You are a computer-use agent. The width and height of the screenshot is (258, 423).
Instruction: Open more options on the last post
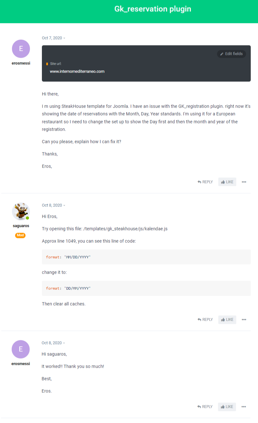tap(244, 407)
